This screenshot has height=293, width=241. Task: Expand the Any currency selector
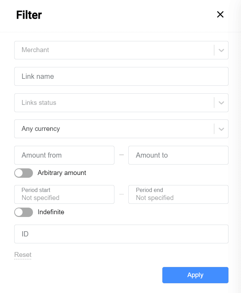tap(114, 129)
